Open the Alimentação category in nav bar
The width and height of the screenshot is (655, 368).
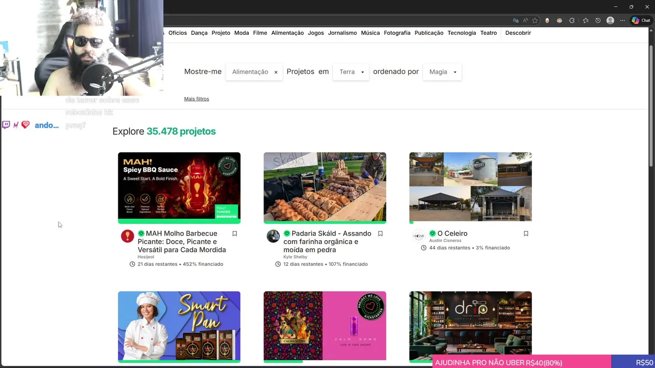pos(288,33)
